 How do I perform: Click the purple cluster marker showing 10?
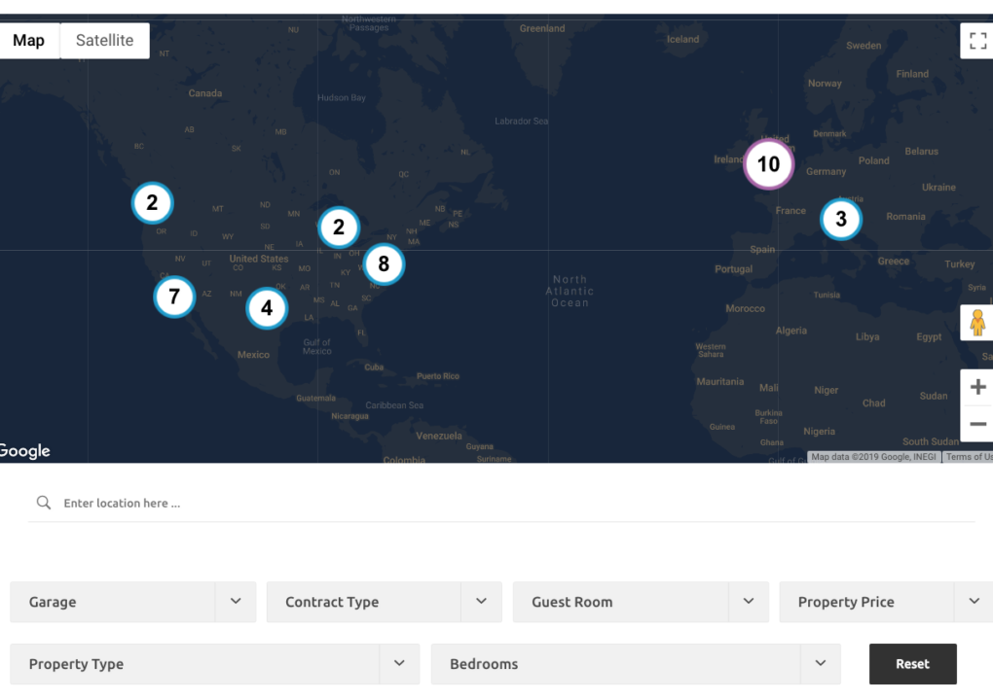tap(769, 164)
